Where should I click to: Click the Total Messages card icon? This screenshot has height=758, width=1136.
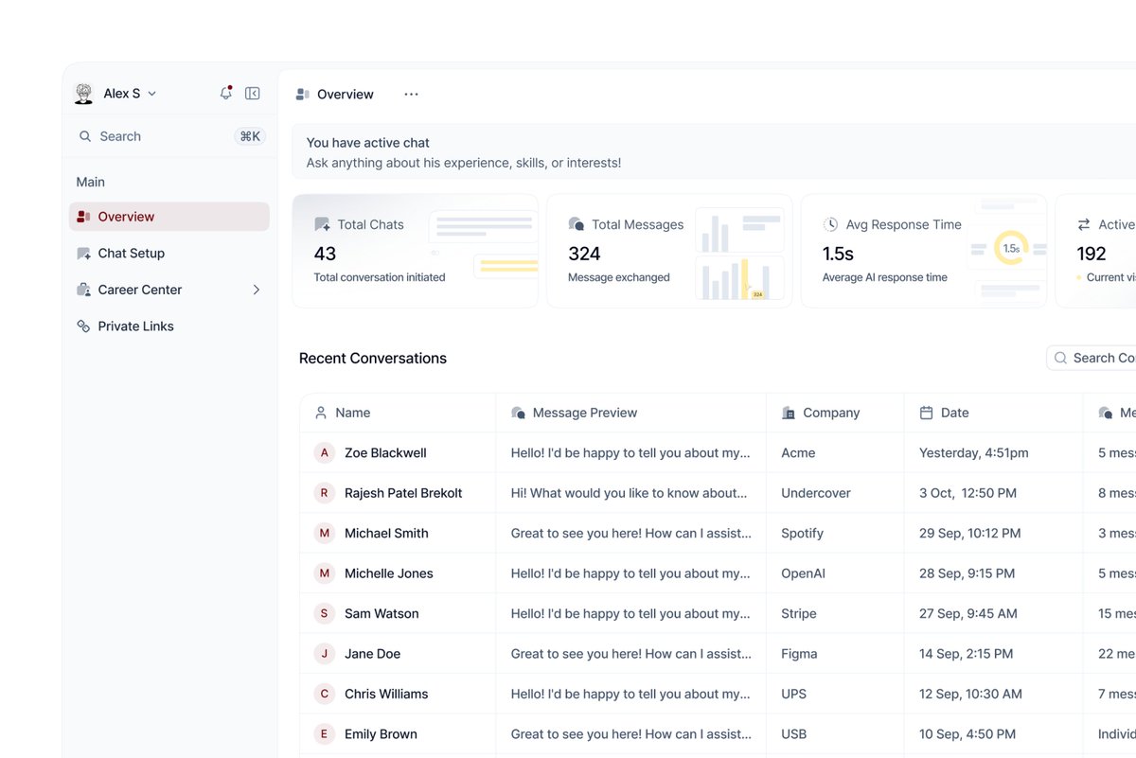576,224
